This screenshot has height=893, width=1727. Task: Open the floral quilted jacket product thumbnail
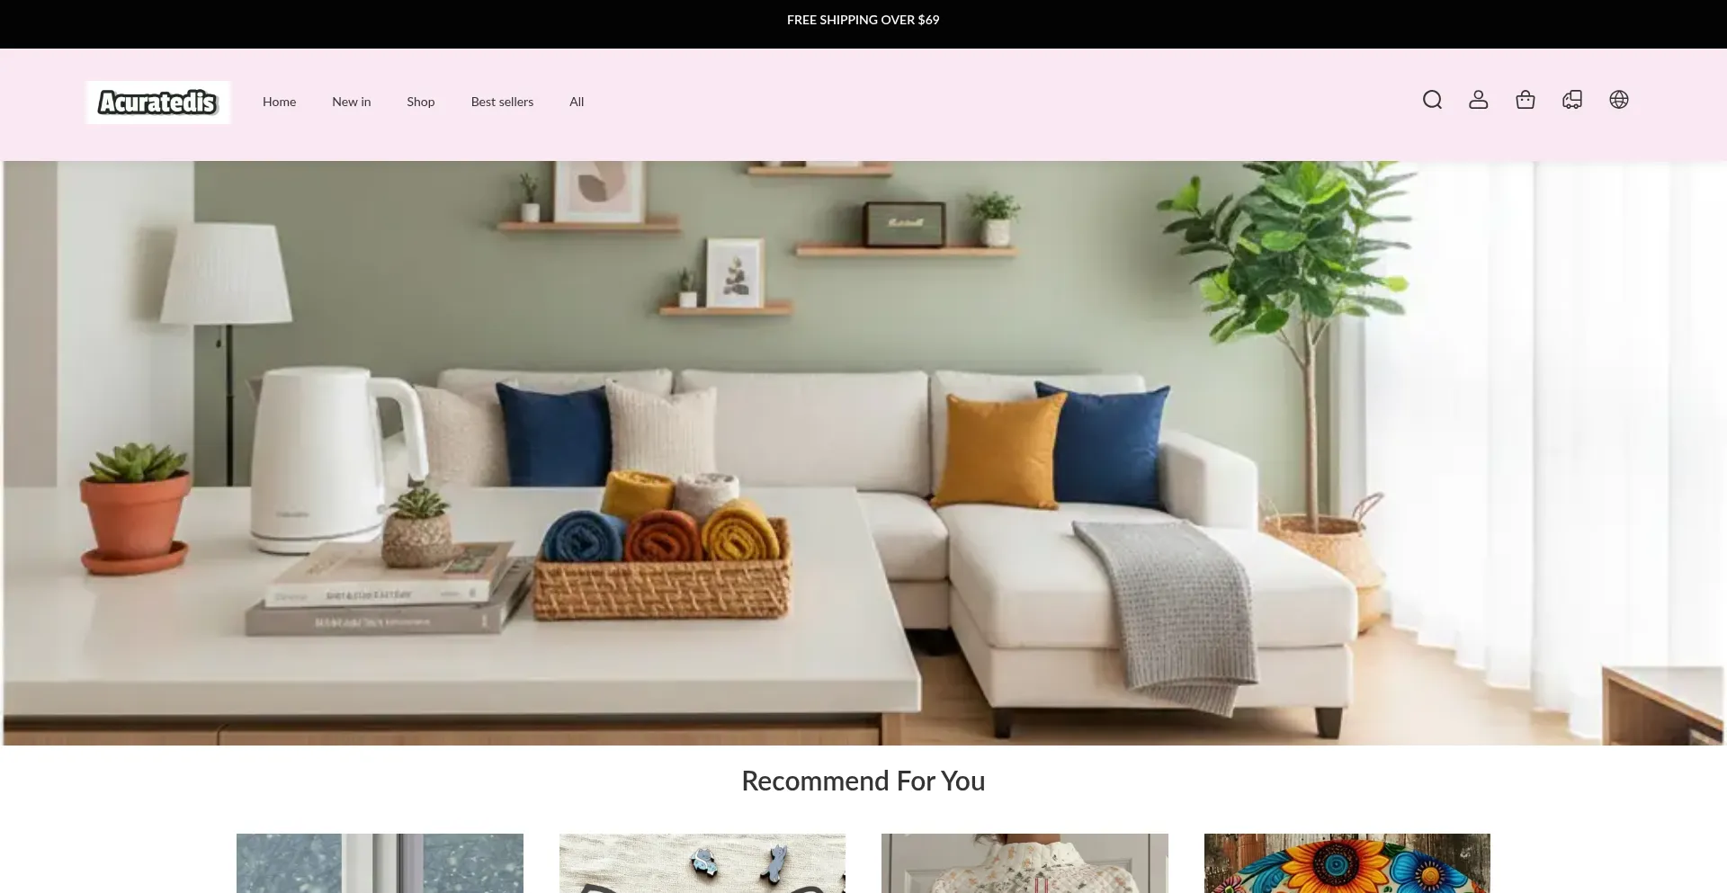tap(1025, 863)
